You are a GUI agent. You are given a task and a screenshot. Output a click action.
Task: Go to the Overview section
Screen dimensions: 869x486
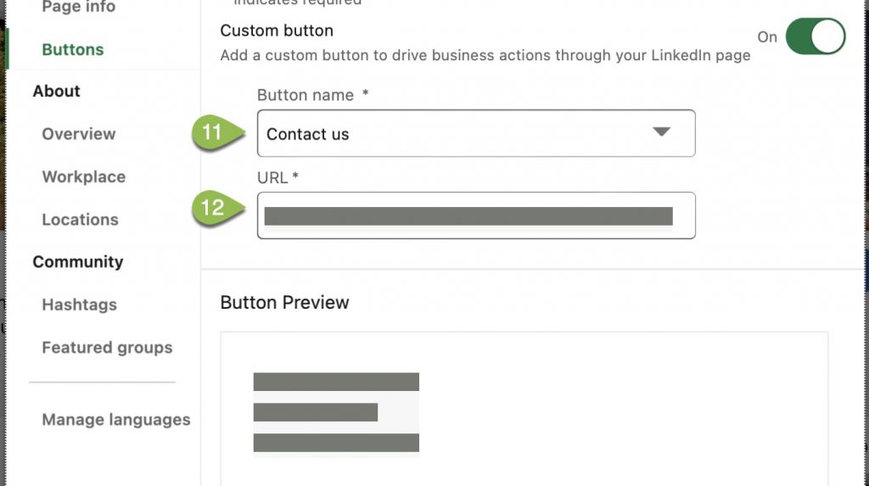[79, 134]
